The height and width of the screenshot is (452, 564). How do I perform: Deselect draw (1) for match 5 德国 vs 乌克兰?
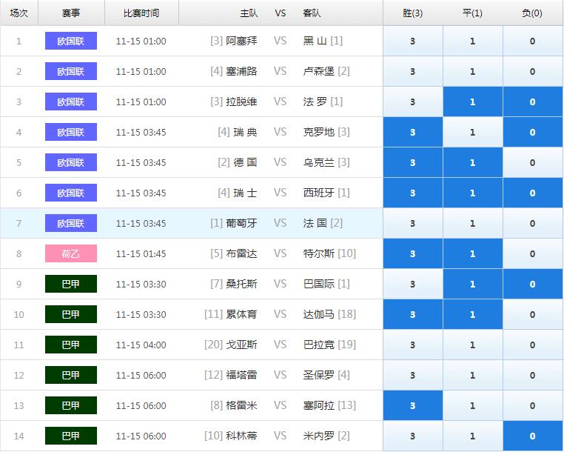473,162
